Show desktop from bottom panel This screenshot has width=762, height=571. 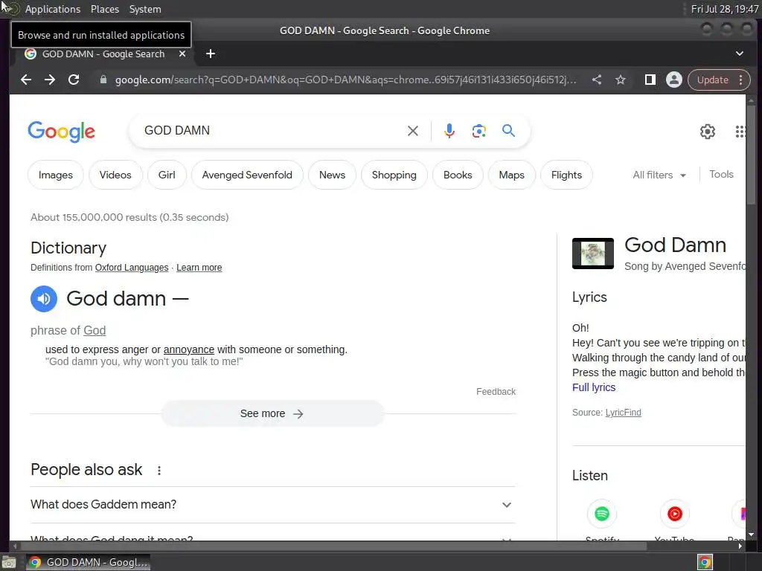coord(9,562)
